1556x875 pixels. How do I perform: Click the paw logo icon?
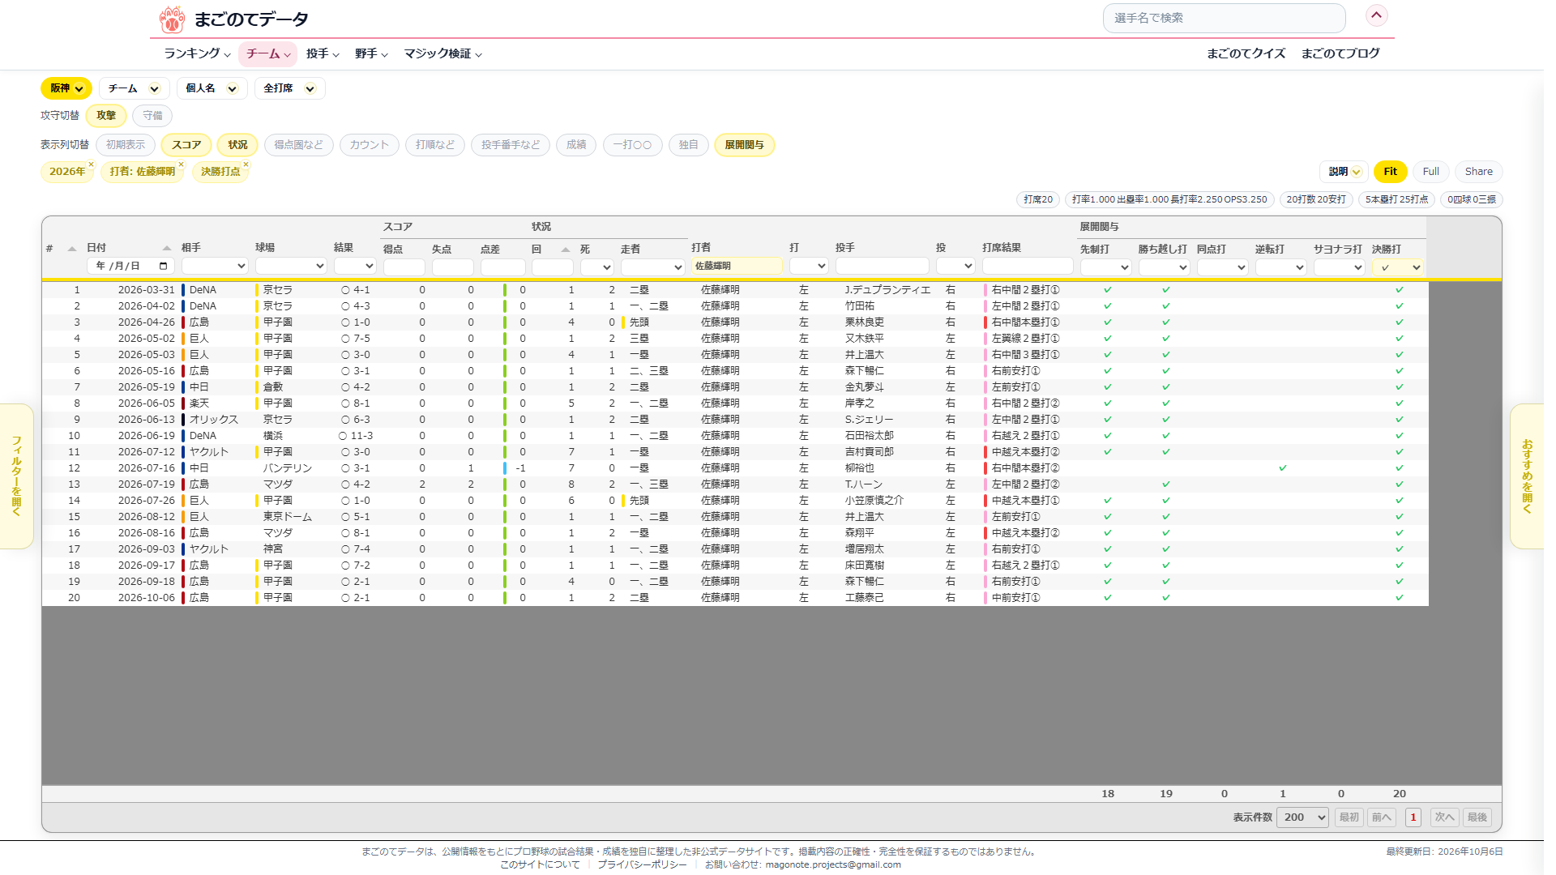tap(172, 19)
